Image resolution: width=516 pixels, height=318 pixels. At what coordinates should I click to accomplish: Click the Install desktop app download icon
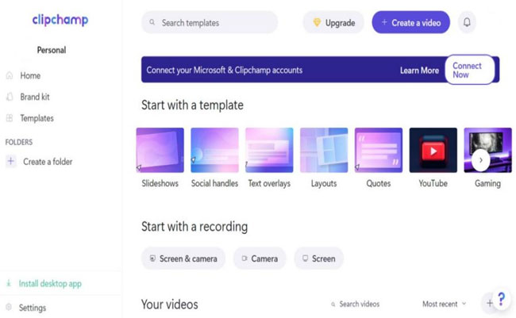9,283
